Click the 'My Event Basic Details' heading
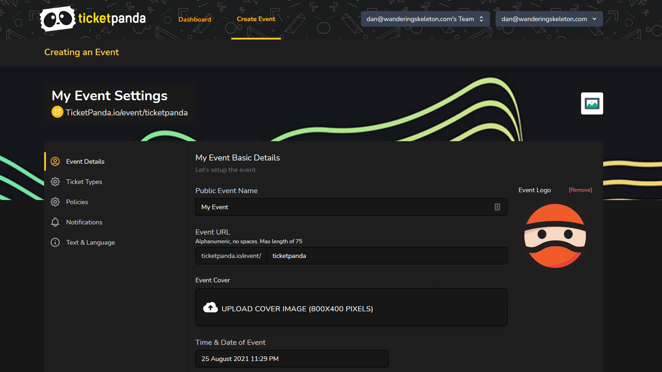Viewport: 662px width, 372px height. (238, 158)
